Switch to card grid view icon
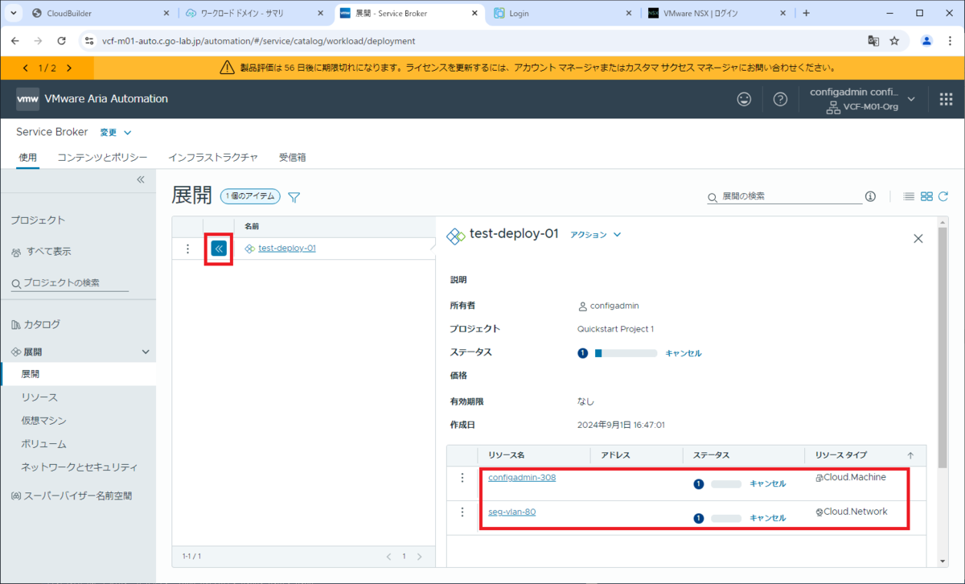965x584 pixels. click(x=926, y=196)
